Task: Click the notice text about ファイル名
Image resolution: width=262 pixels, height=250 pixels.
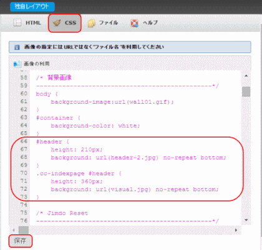Action: coord(94,47)
